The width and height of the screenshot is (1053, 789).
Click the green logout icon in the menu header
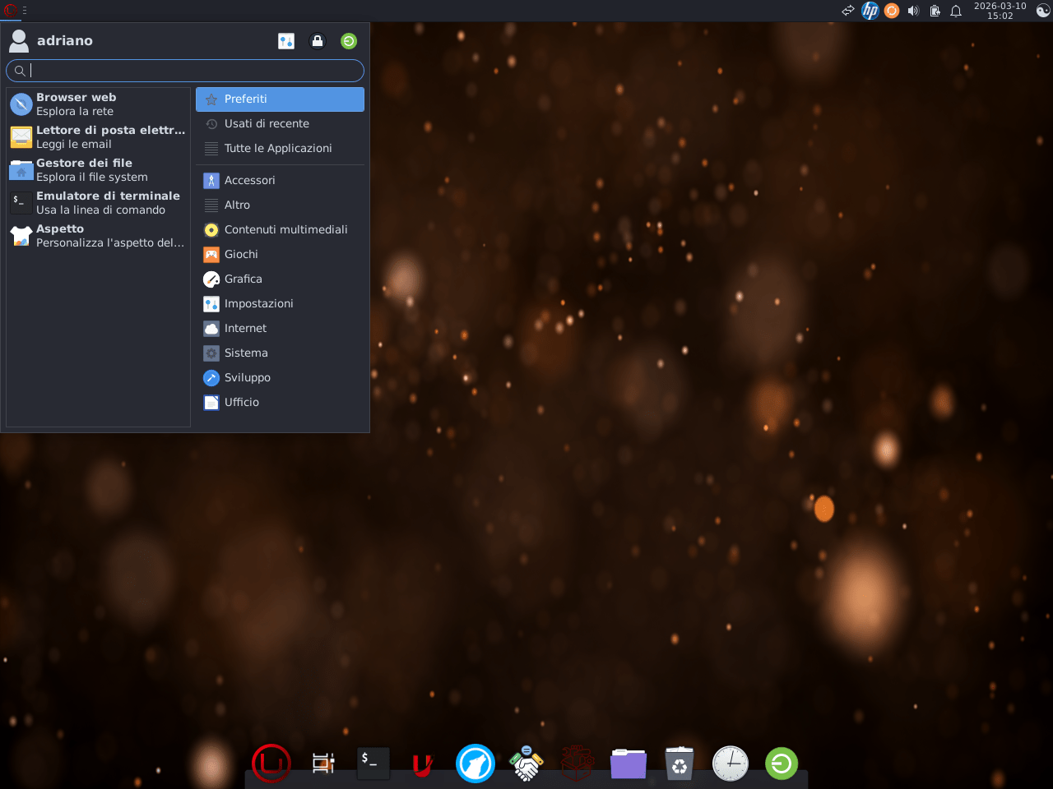coord(349,41)
